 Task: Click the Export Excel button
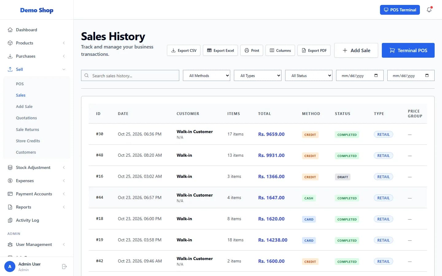[x=220, y=50]
